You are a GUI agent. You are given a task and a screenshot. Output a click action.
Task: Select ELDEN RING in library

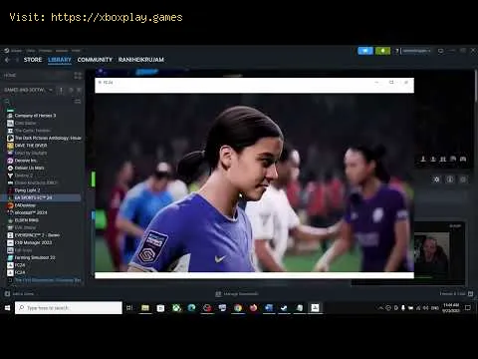tap(27, 220)
